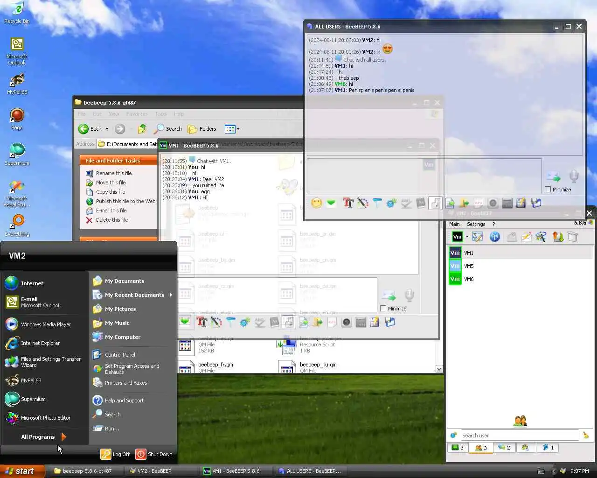
Task: Expand My Recent Documents submenu arrow
Action: pyautogui.click(x=171, y=295)
